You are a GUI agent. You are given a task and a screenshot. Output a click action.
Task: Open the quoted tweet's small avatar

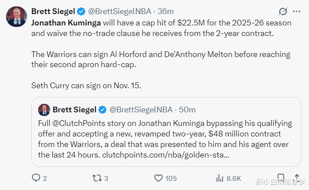[44, 109]
